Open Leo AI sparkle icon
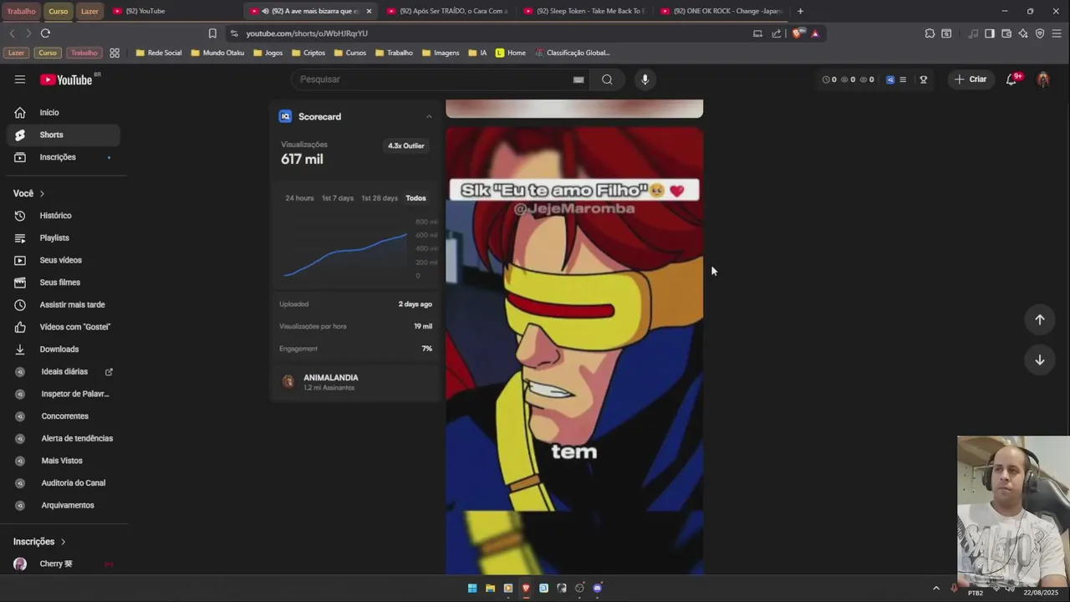The width and height of the screenshot is (1070, 602). pos(1023,33)
